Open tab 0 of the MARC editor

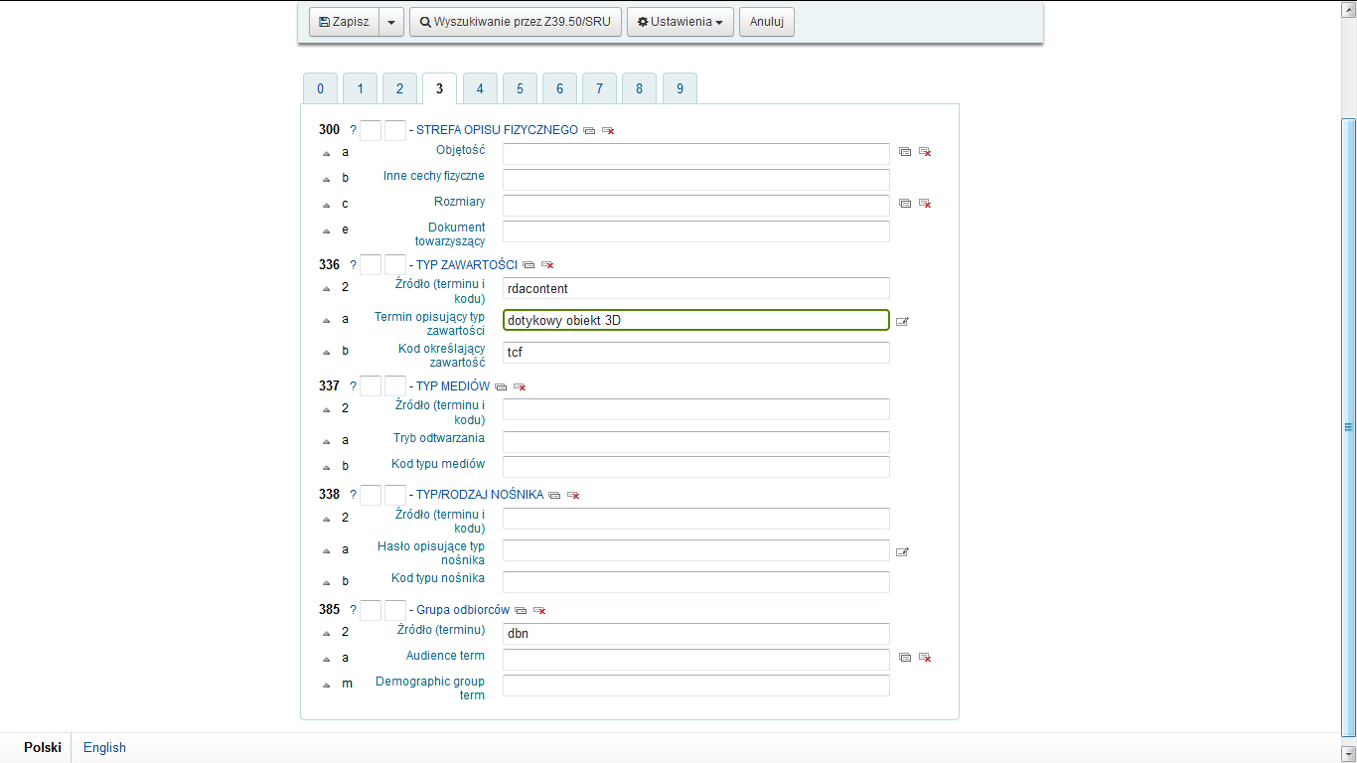coord(320,88)
